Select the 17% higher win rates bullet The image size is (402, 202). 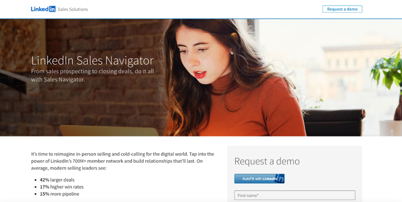click(x=62, y=187)
